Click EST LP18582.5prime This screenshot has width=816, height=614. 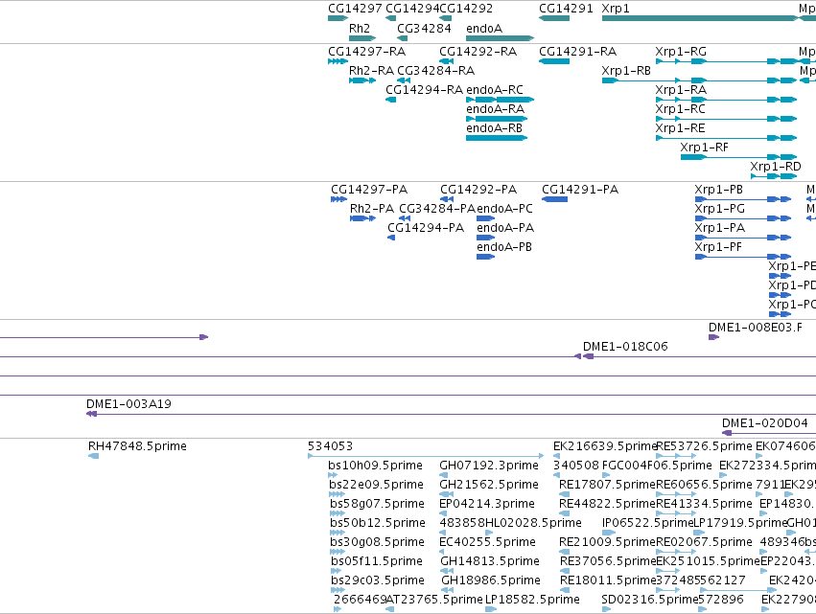pos(490,610)
